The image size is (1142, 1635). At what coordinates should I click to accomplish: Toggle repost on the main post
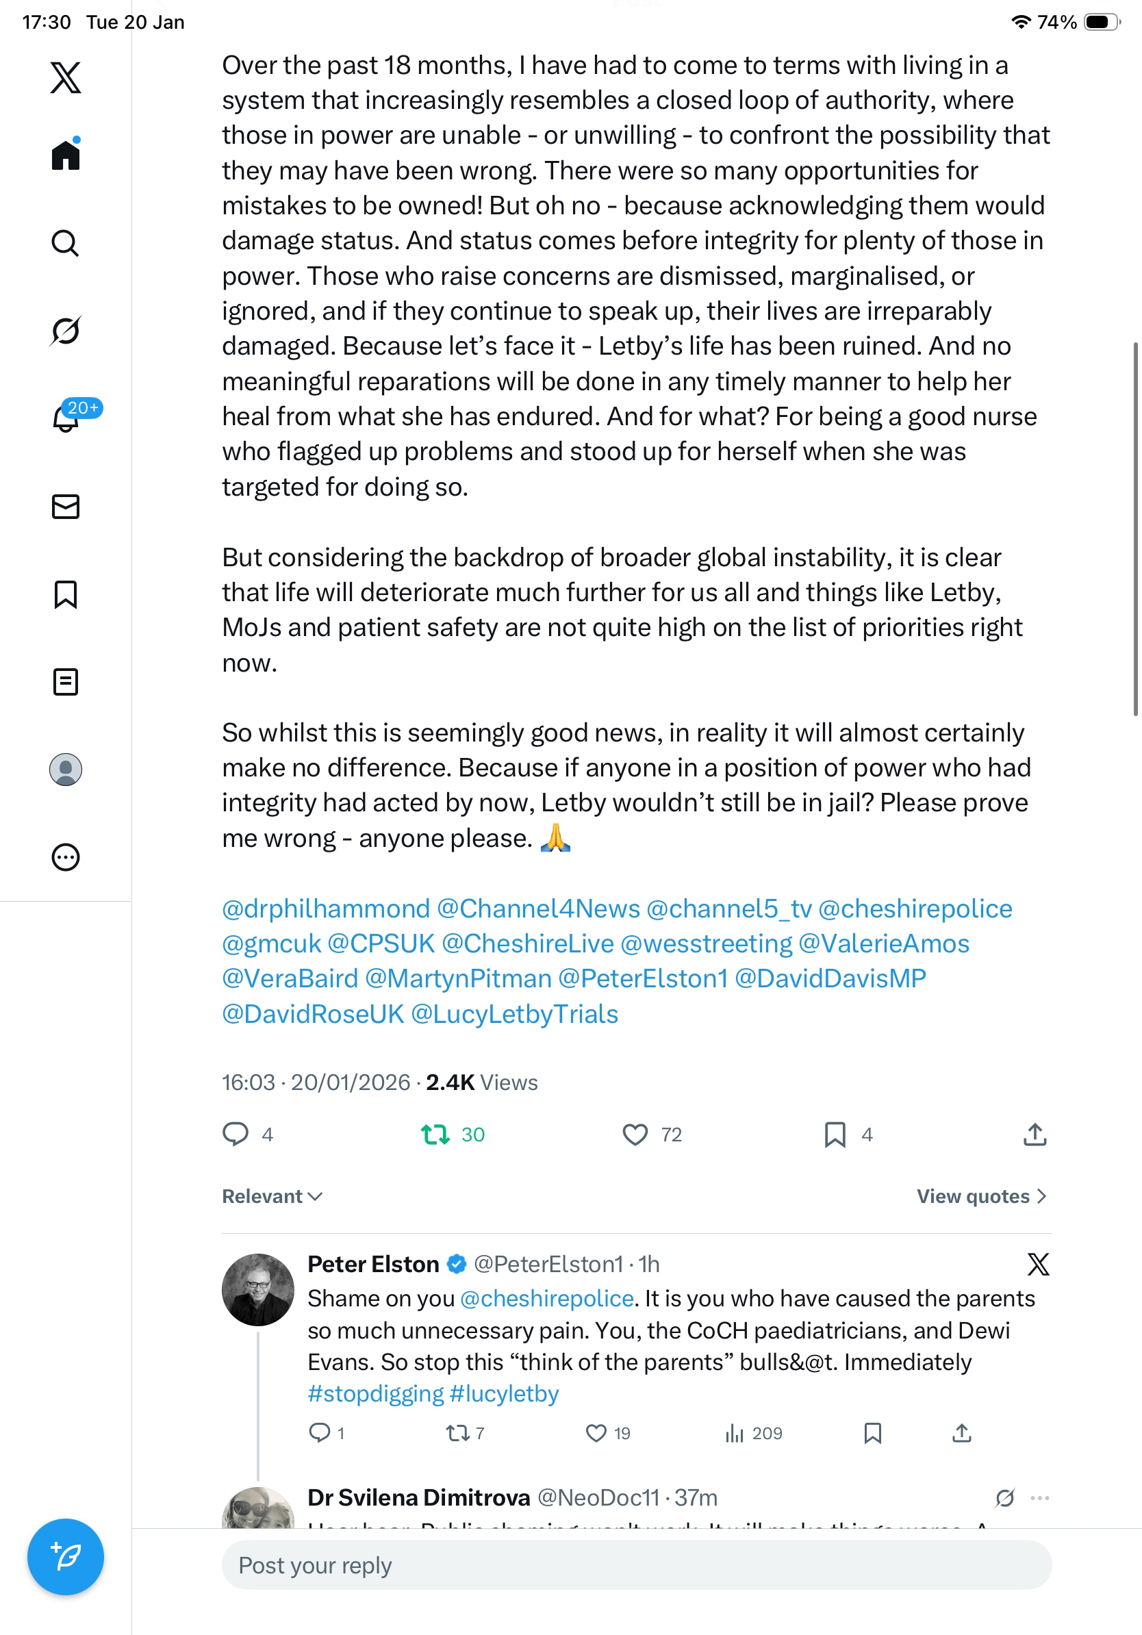tap(435, 1135)
